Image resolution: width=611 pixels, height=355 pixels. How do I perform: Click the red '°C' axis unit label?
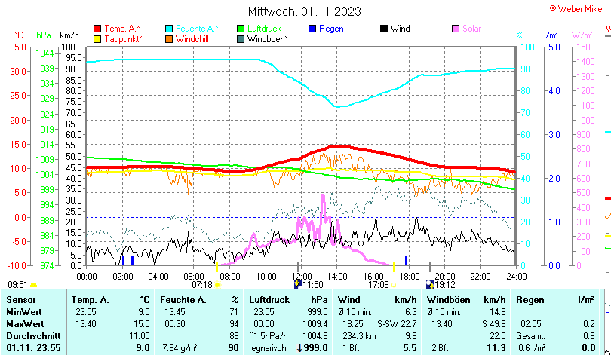tap(19, 35)
